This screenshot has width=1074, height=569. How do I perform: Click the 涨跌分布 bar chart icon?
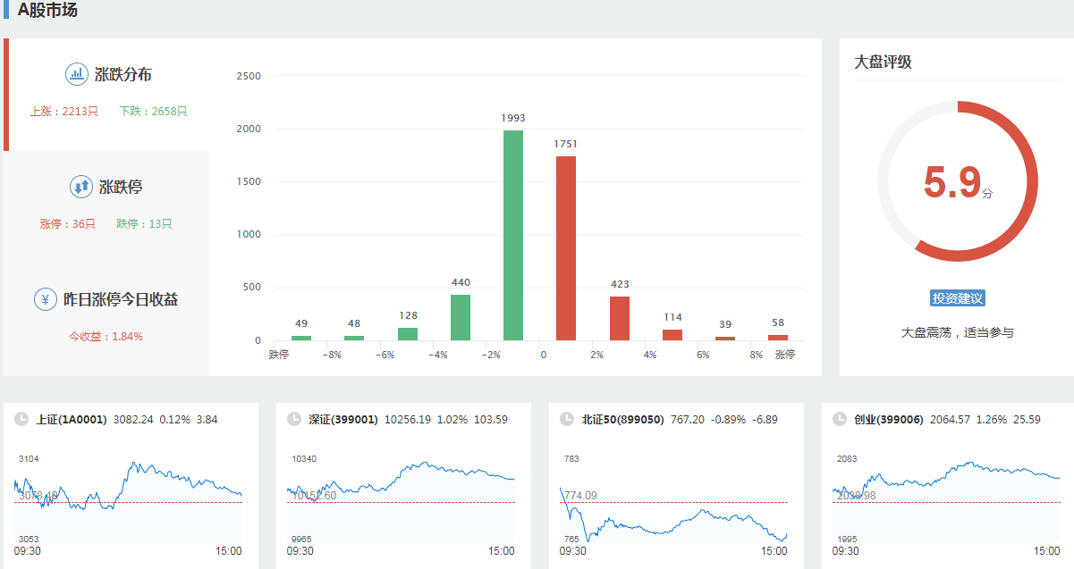click(77, 74)
